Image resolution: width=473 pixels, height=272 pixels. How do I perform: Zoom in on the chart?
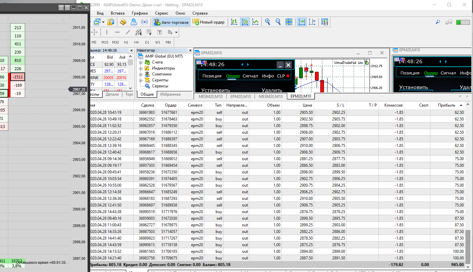coord(268,22)
